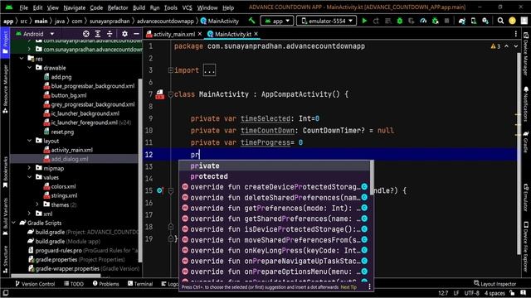Open the File menu
This screenshot has width=531, height=298.
pos(24,7)
